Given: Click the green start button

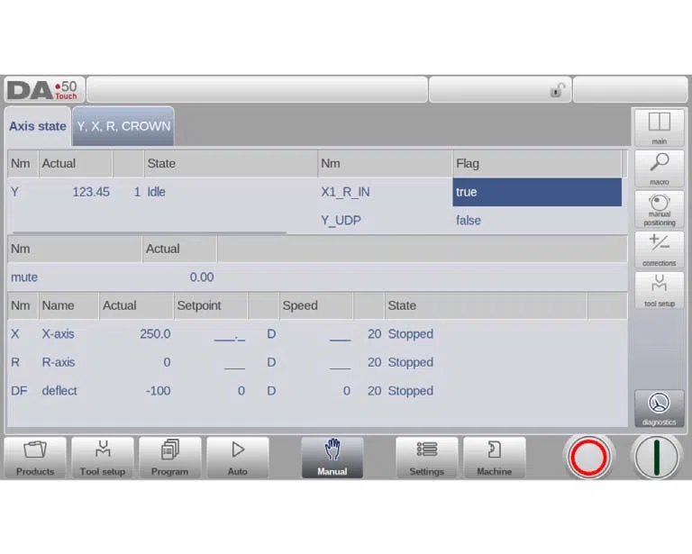Looking at the screenshot, I should (656, 458).
